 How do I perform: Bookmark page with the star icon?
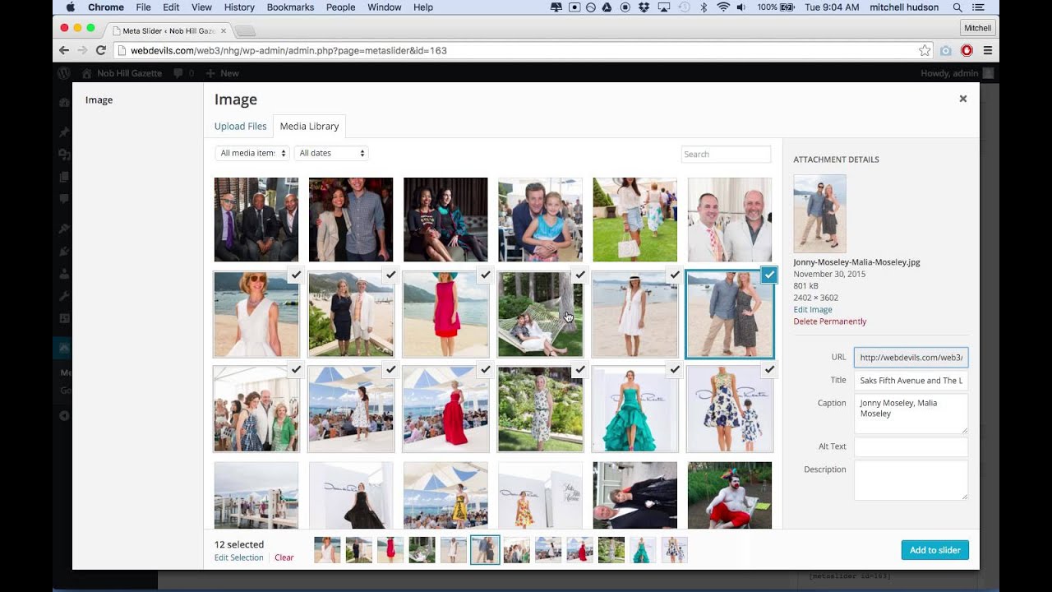click(x=925, y=50)
